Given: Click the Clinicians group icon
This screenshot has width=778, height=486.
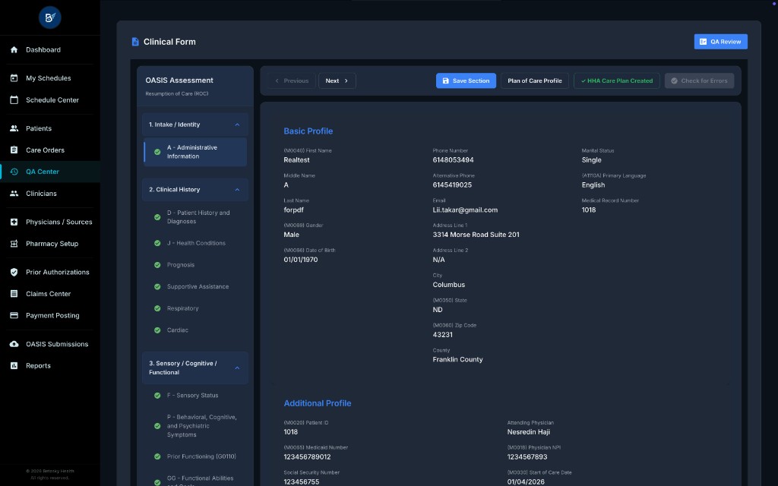Looking at the screenshot, I should pyautogui.click(x=14, y=194).
